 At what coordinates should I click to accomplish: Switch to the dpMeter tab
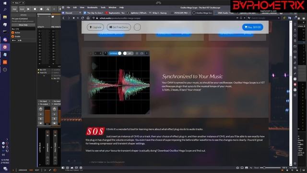click(x=137, y=13)
